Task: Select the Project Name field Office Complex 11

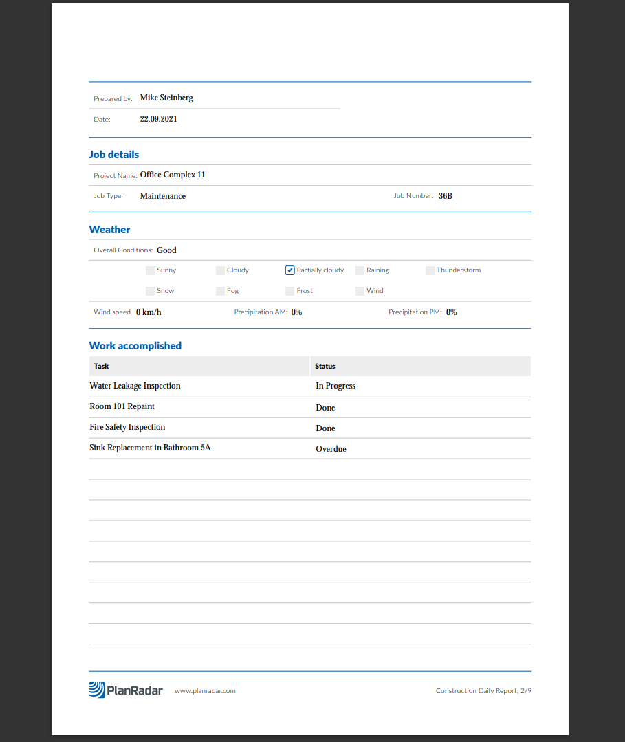Action: 173,175
